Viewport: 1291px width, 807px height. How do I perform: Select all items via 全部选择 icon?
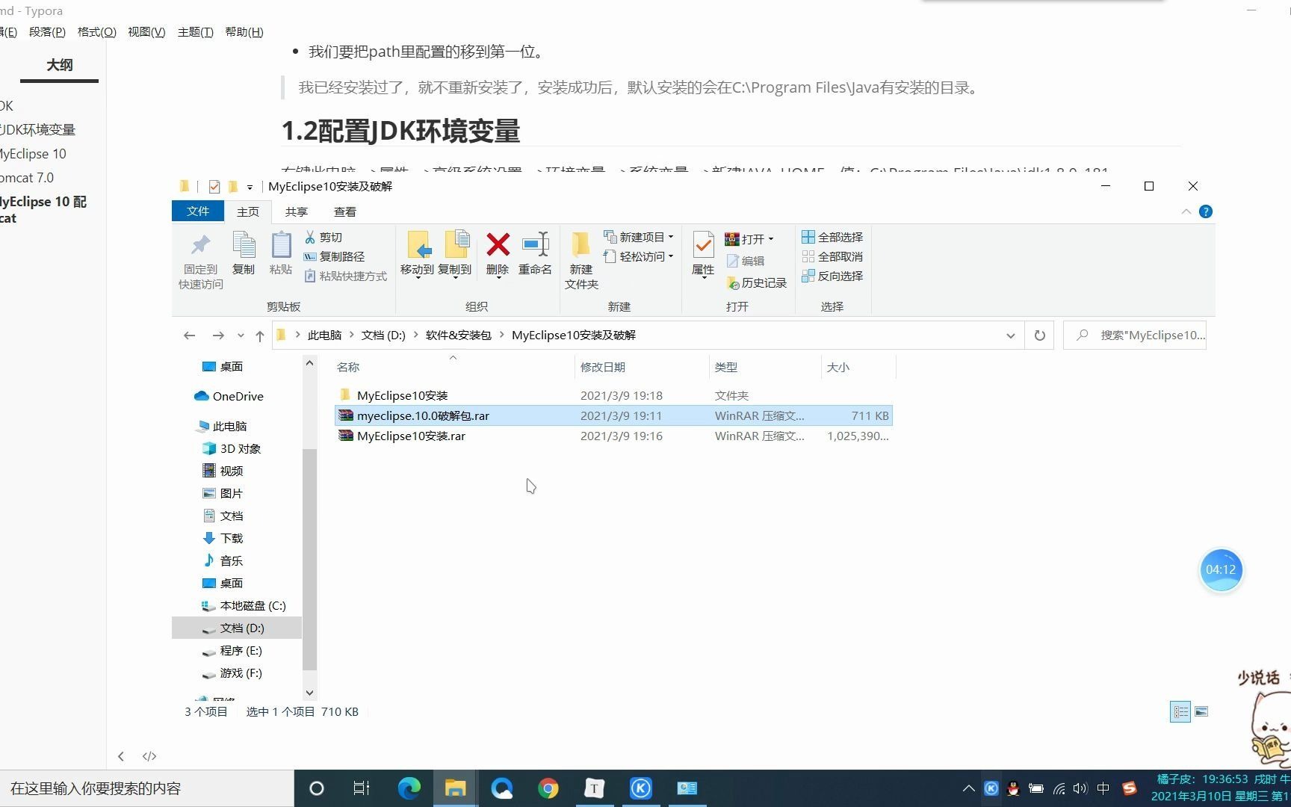point(832,236)
